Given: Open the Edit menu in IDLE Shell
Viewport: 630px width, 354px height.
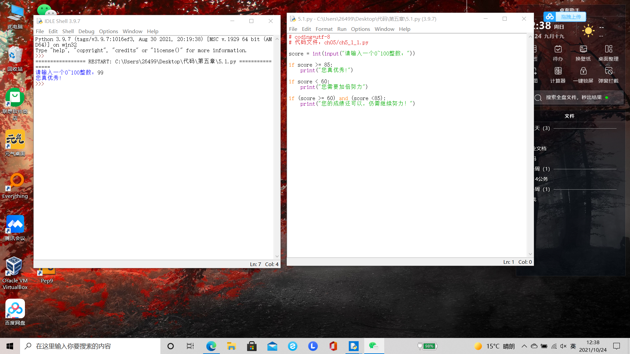Looking at the screenshot, I should (x=53, y=31).
